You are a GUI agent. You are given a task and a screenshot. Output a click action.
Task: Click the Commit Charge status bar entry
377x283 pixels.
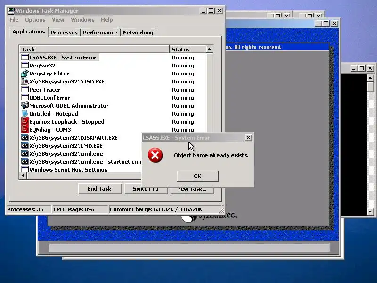(164, 209)
